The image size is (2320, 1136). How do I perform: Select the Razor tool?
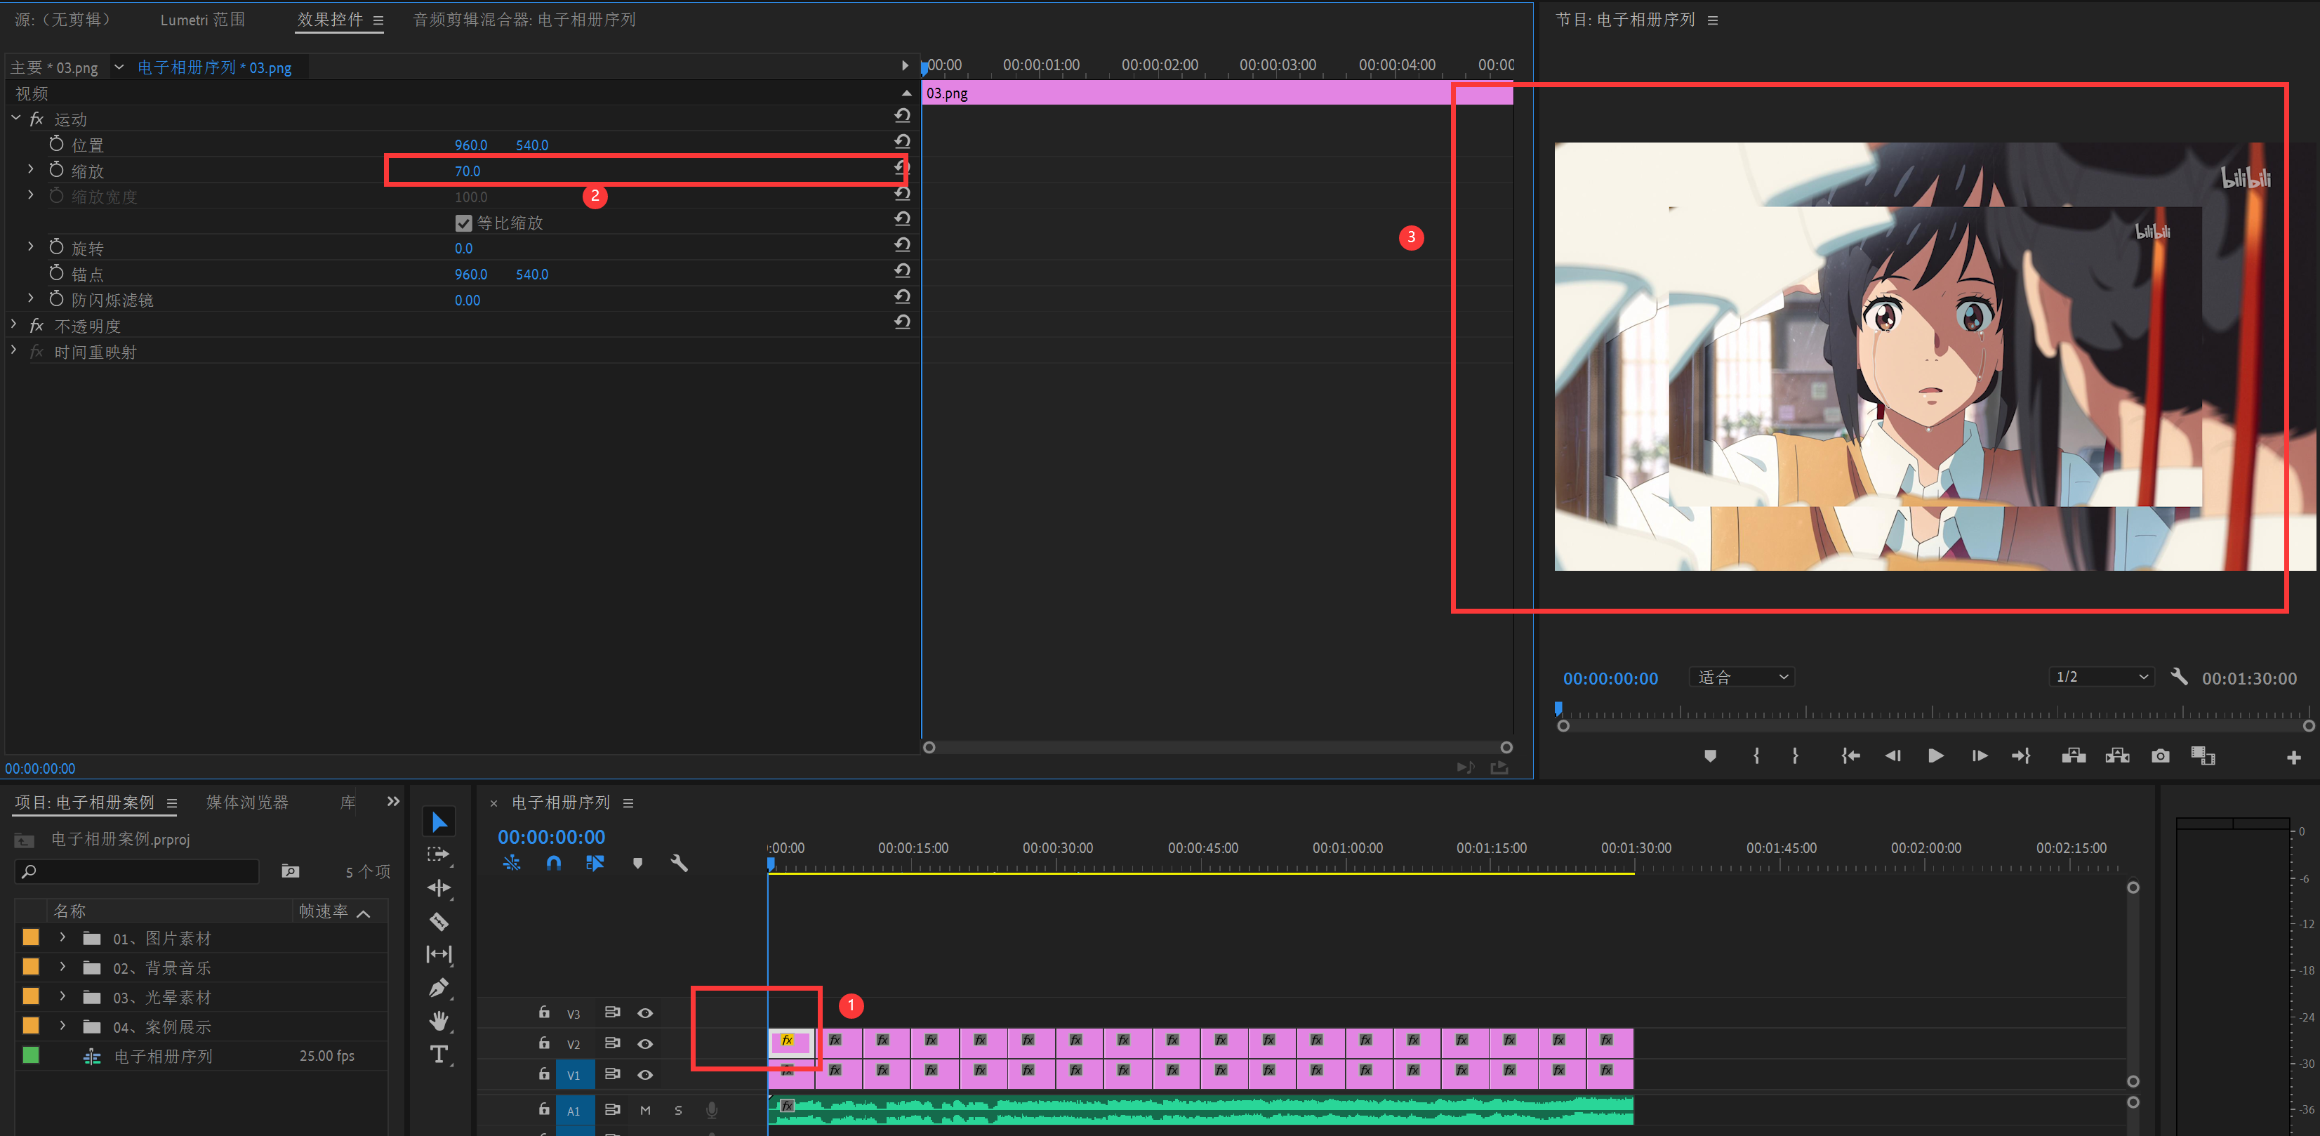tap(439, 920)
